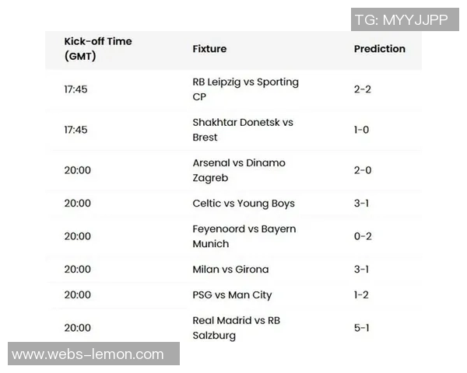Click the 20:00 kick-off time for Arsenal
This screenshot has width=467, height=373.
[77, 170]
